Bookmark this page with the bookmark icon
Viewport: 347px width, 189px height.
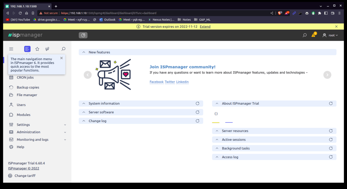pyautogui.click(x=33, y=13)
